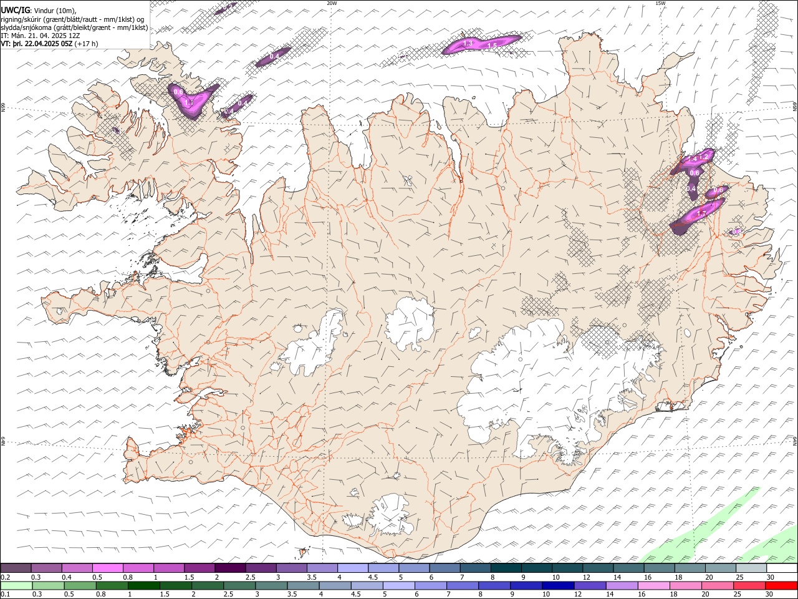
Task: Pick the lavender swatch between 14 and 16 in lower legend
Action: coord(621,586)
